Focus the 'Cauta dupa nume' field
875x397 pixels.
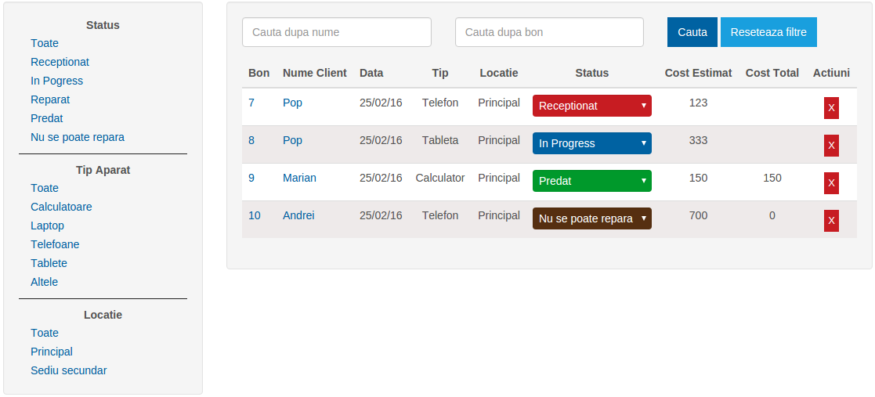(337, 32)
